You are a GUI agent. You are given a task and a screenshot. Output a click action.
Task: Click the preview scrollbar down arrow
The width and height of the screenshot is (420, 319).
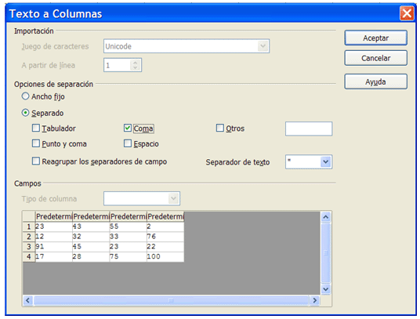click(325, 289)
